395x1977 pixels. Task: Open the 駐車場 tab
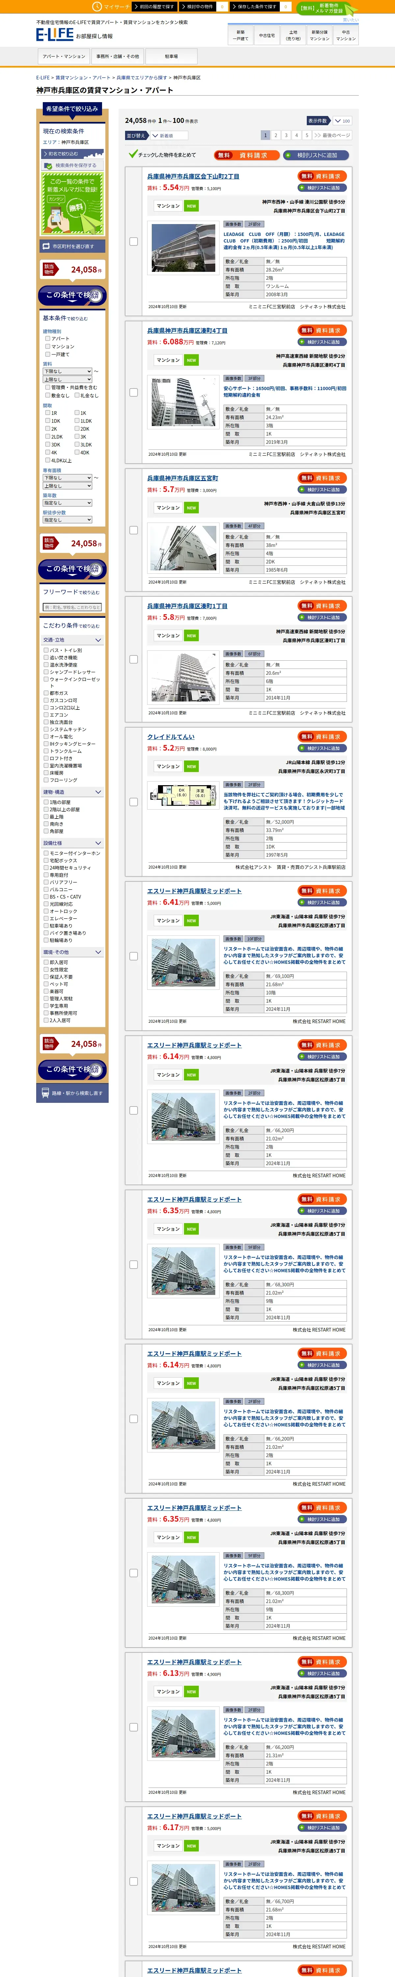[171, 56]
